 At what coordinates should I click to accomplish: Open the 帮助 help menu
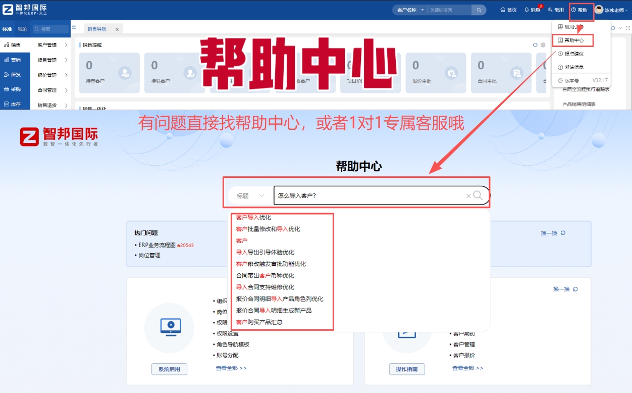(580, 10)
